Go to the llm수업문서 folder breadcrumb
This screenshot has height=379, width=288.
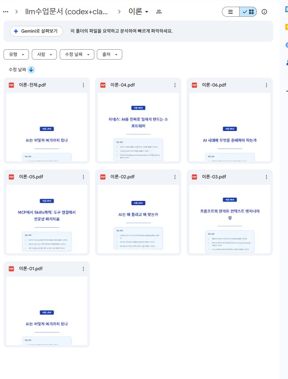click(x=66, y=12)
